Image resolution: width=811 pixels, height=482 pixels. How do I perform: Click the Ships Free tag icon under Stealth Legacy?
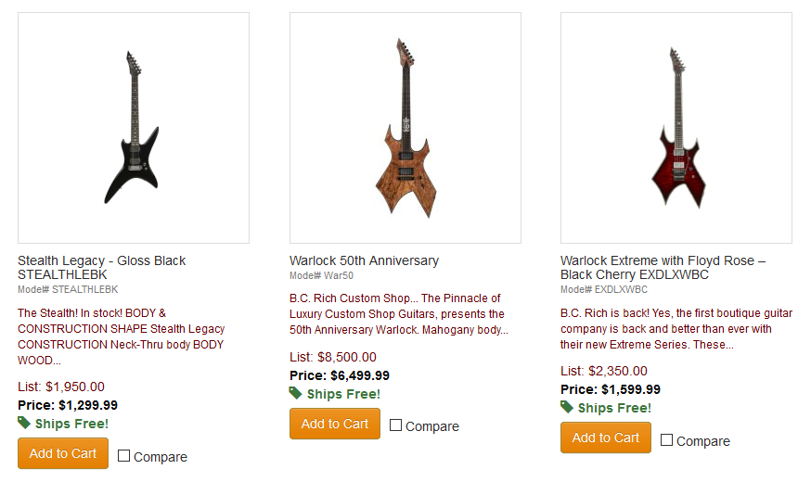point(24,423)
